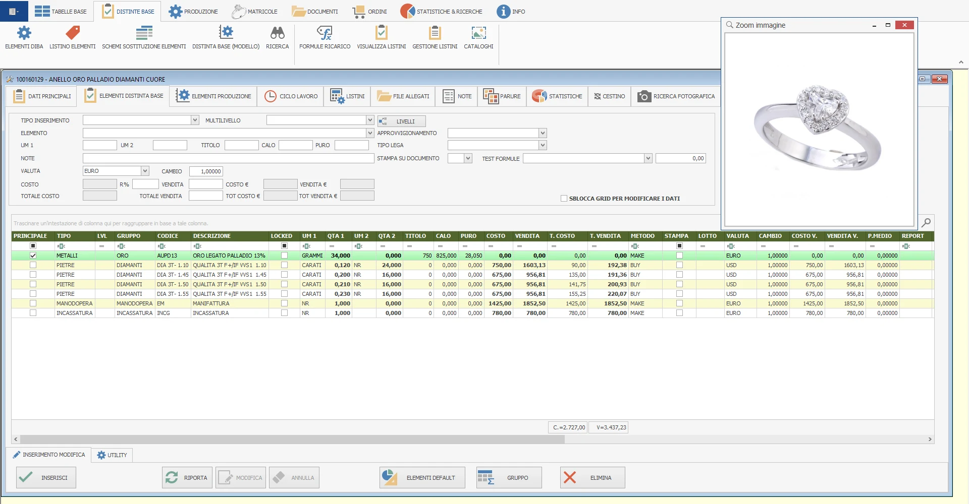This screenshot has height=504, width=969.
Task: Toggle Stampa checkbox for METALLI row
Action: point(679,256)
